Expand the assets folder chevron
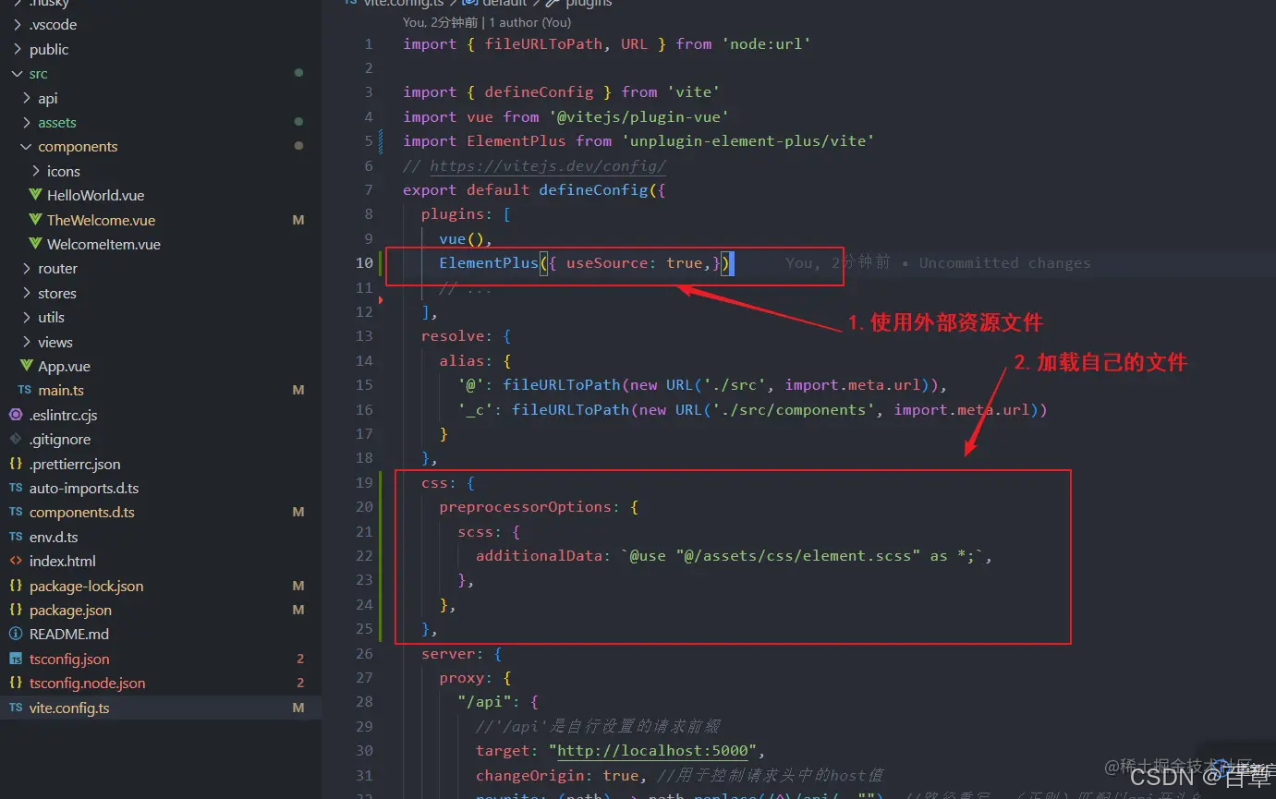Image resolution: width=1276 pixels, height=799 pixels. coord(26,123)
